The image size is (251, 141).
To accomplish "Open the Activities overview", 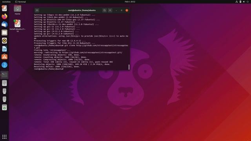I will (x=6, y=2).
